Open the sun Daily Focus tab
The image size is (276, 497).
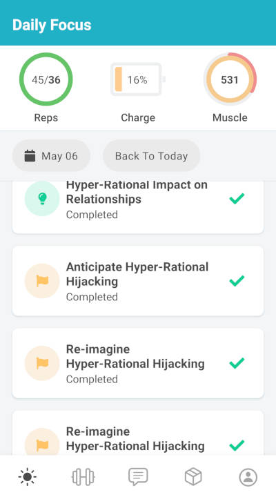(x=27, y=477)
